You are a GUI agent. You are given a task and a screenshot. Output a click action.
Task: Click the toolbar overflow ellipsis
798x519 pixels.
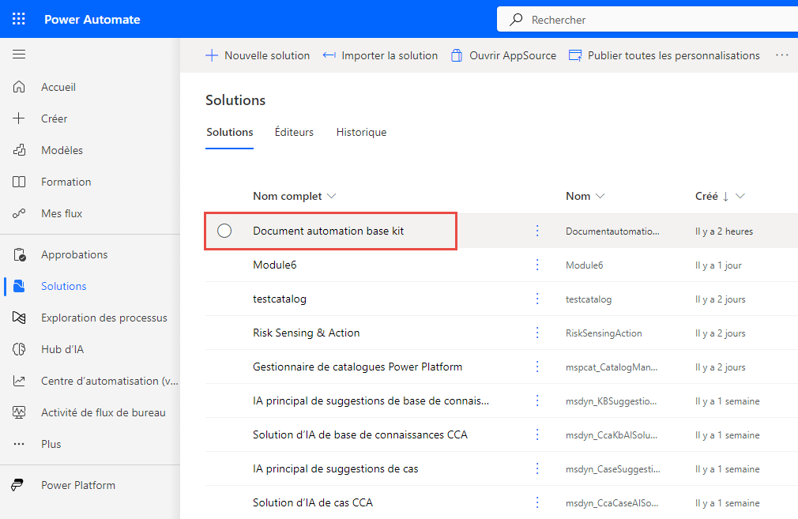coord(781,55)
